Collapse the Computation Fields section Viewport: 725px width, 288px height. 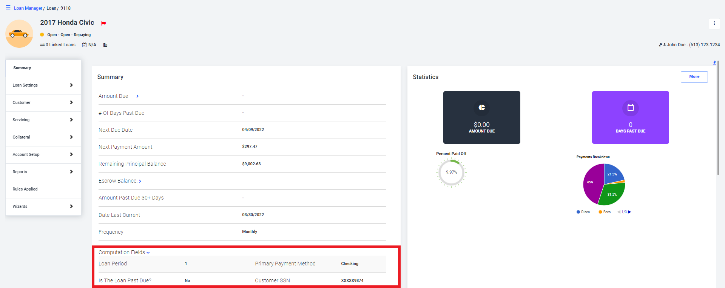(148, 253)
